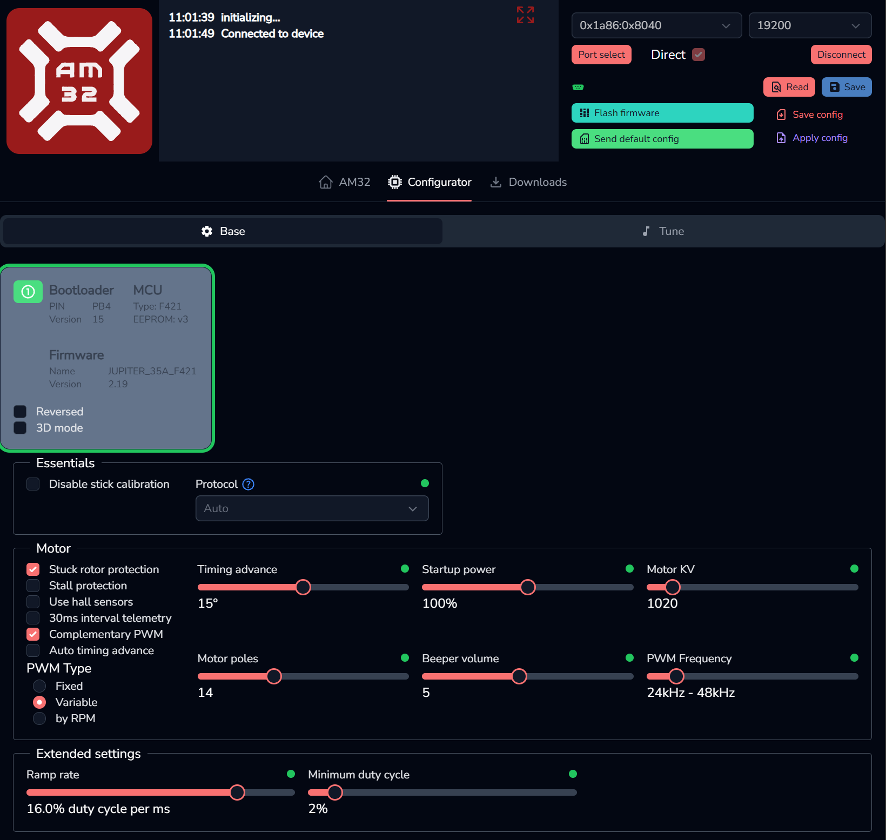Open the Tune settings tab
Viewport: 886px width, 840px height.
click(x=663, y=231)
